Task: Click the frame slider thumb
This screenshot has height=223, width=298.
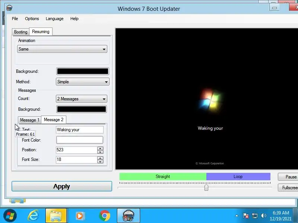Action: [x=206, y=188]
